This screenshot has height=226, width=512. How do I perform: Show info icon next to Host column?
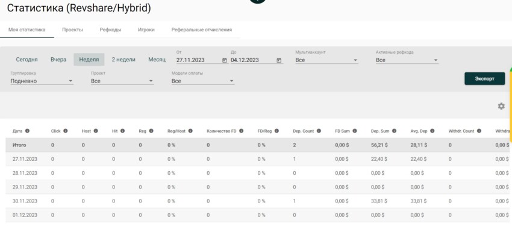[96, 131]
